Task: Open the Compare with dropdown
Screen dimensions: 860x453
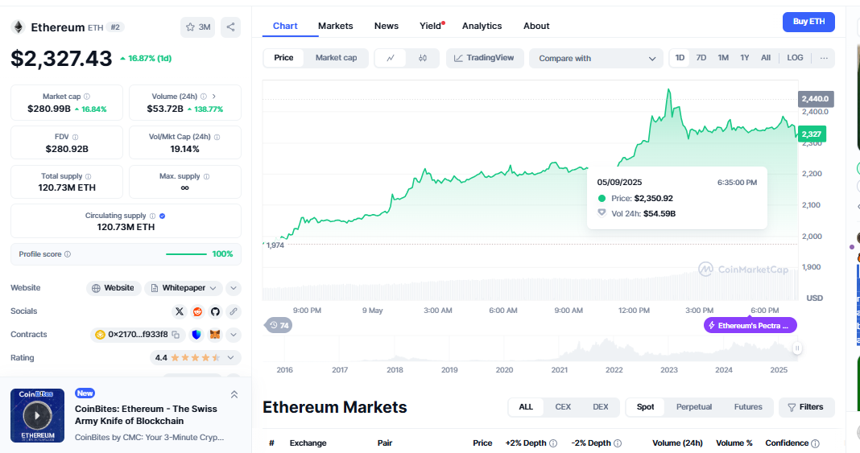Action: pos(596,59)
